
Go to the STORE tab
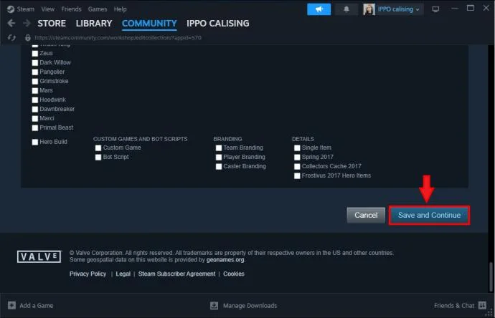point(52,24)
